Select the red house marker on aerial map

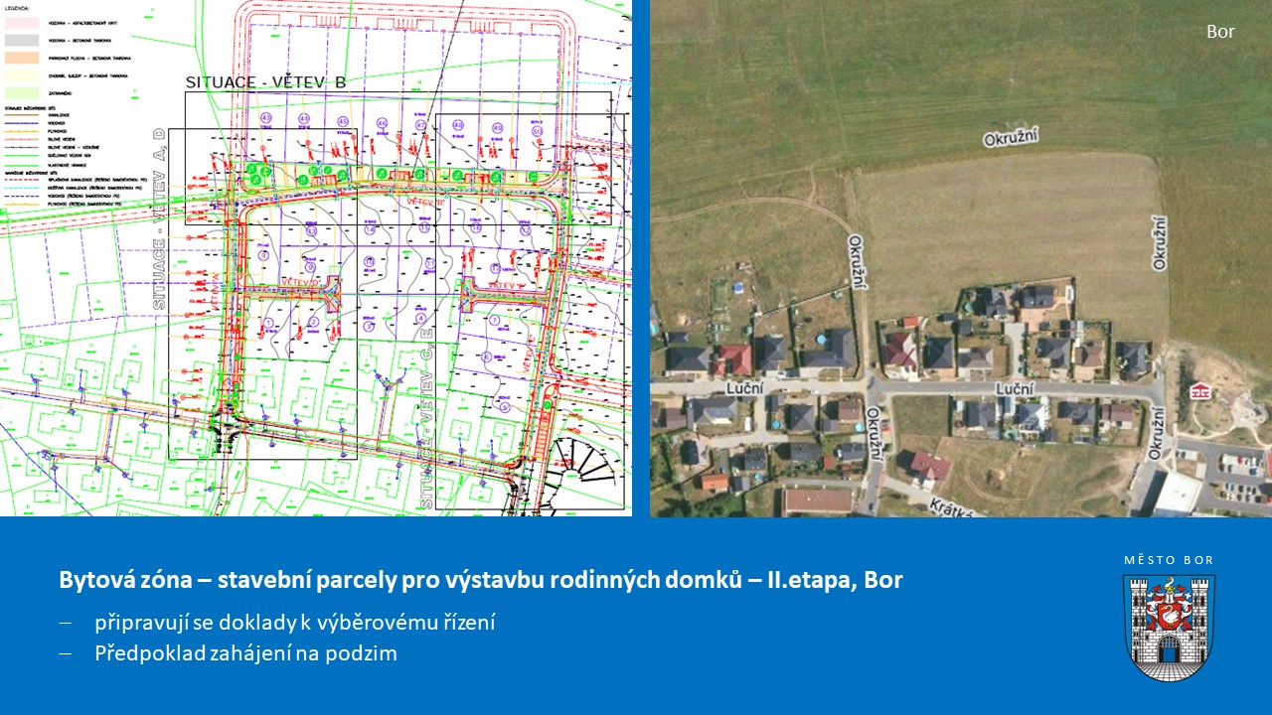(x=1201, y=390)
